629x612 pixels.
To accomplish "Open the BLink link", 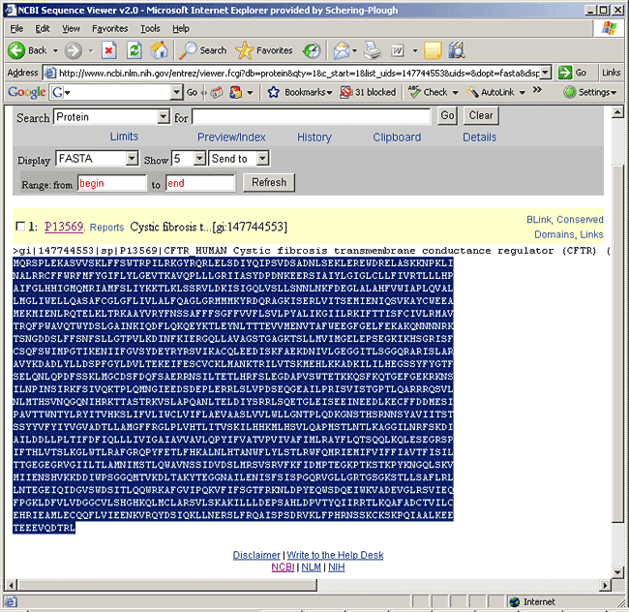I will click(539, 220).
